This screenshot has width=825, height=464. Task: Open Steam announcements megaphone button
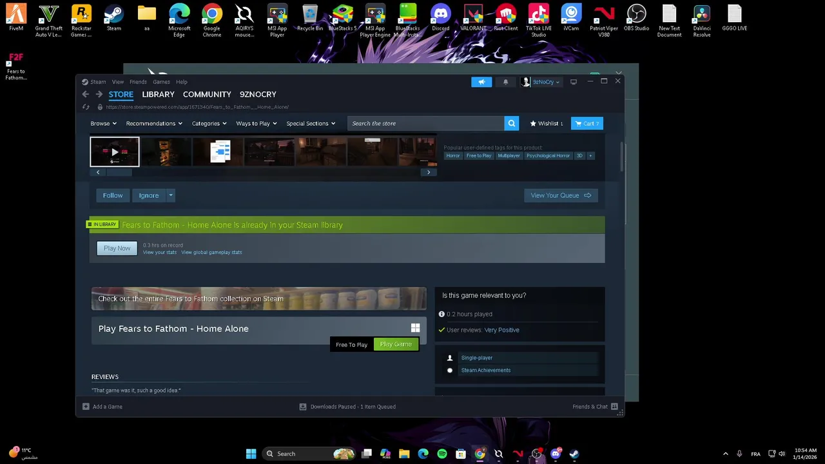click(x=481, y=82)
